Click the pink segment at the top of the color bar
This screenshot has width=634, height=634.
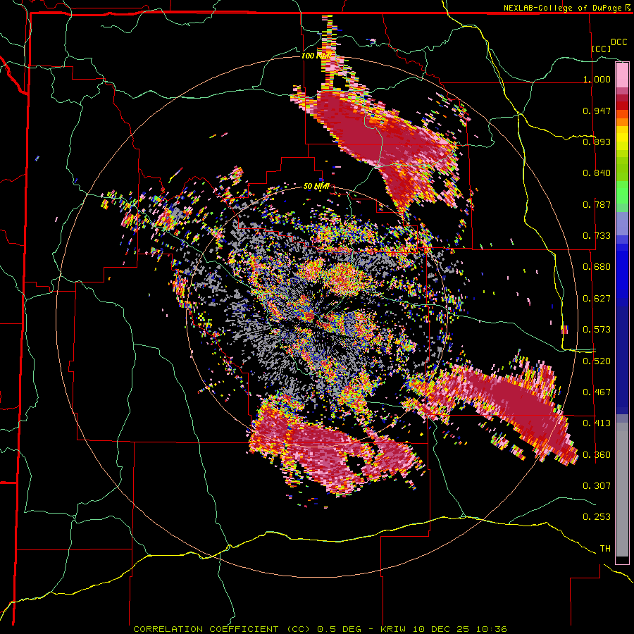[x=622, y=75]
